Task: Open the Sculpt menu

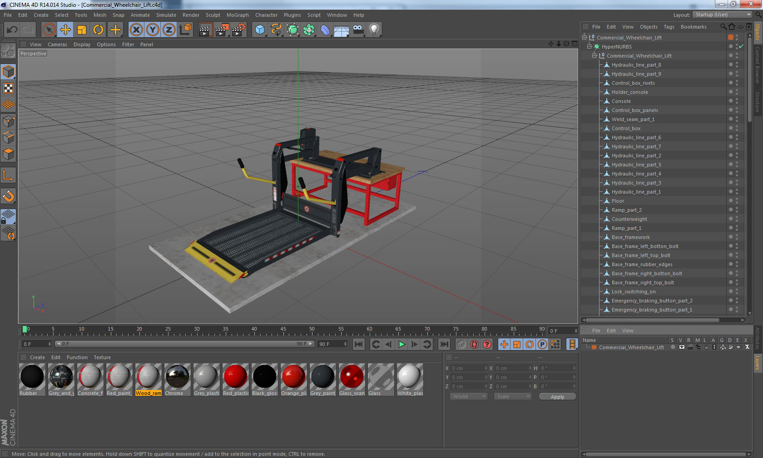Action: (x=213, y=15)
